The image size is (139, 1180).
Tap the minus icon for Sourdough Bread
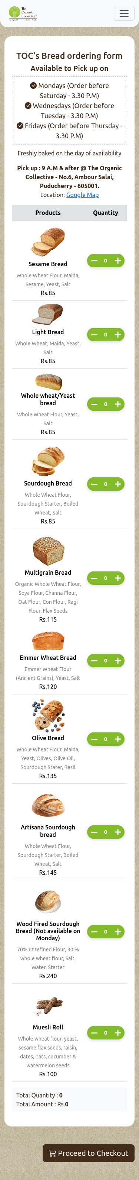coord(94,484)
